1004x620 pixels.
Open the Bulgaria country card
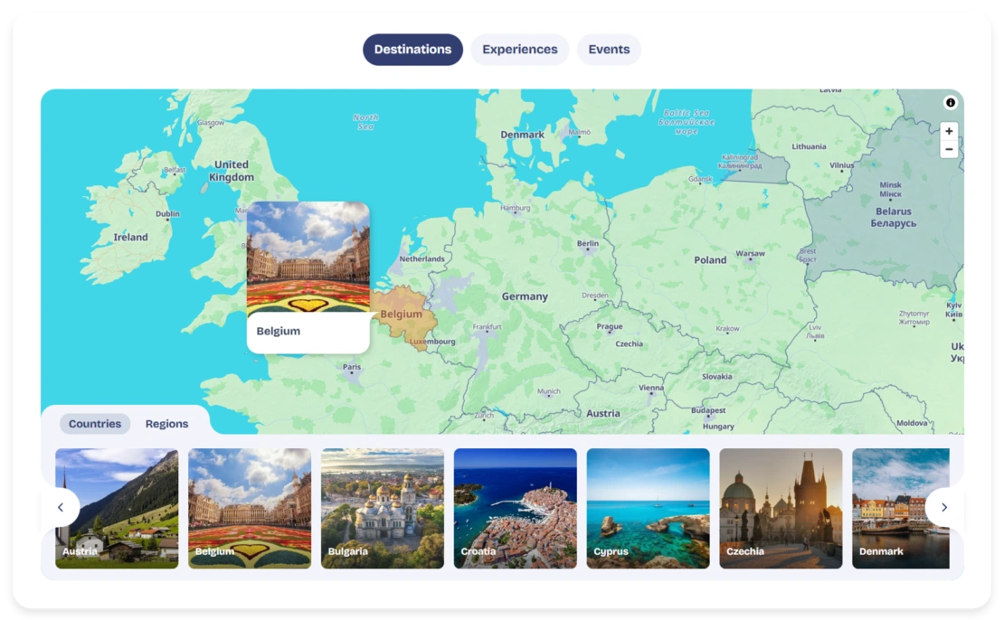click(383, 508)
